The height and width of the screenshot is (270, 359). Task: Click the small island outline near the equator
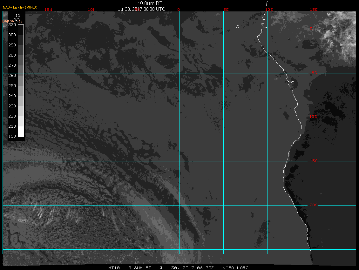pos(238,27)
